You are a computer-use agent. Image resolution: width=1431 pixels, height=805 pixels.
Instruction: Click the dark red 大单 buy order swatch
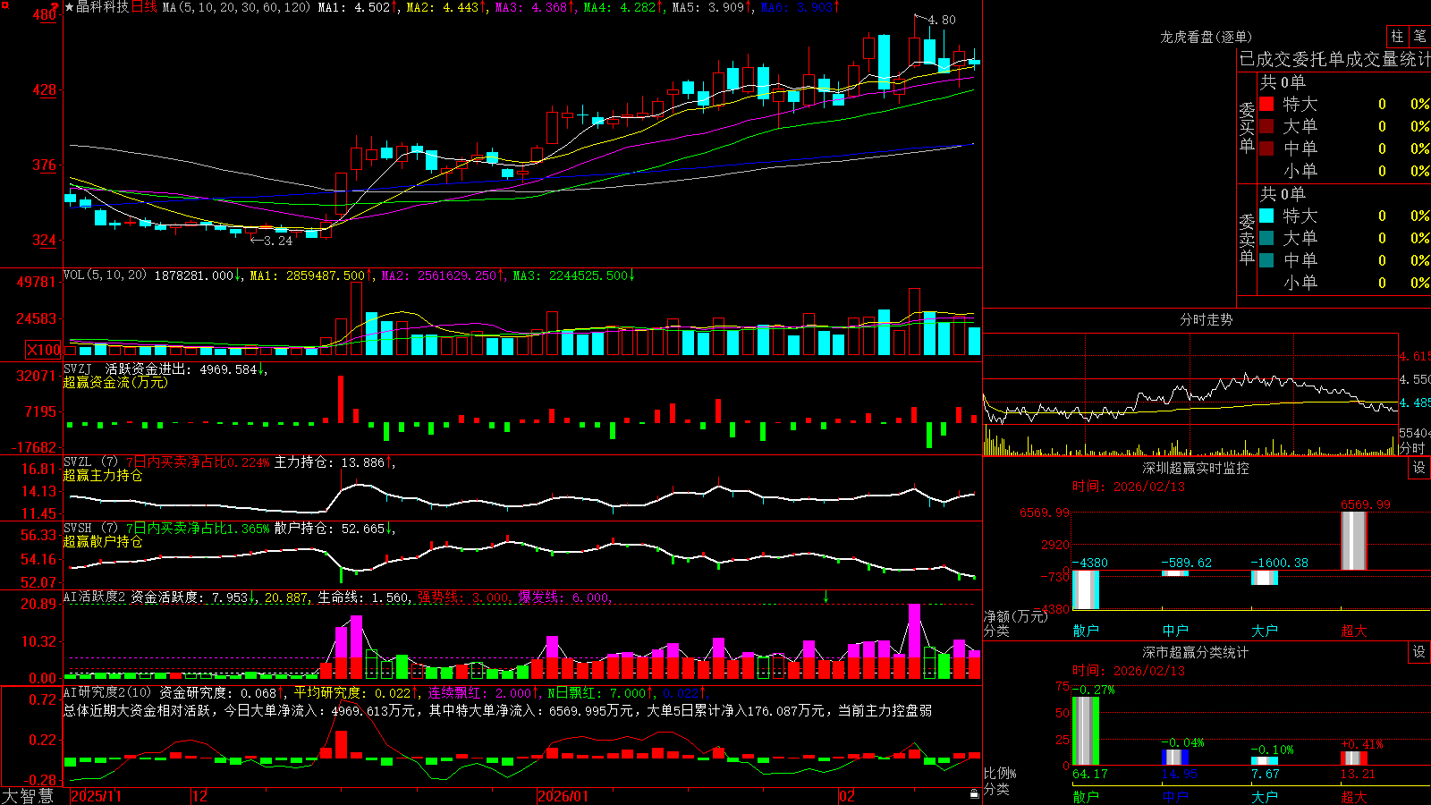(1266, 126)
